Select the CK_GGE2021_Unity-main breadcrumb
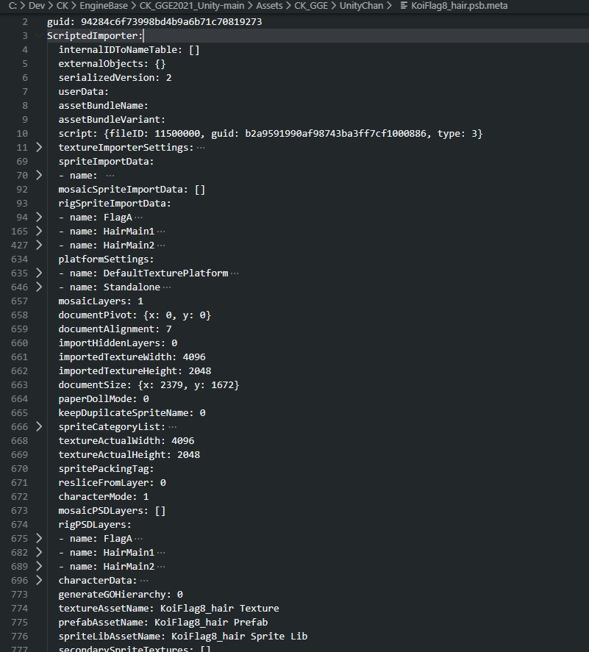This screenshot has height=652, width=589. 192,6
